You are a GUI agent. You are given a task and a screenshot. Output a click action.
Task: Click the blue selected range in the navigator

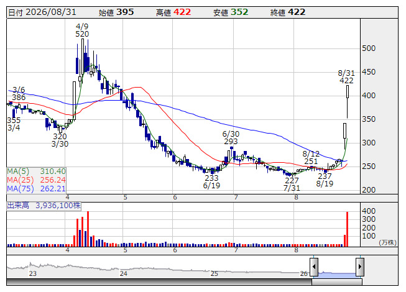tap(337, 274)
